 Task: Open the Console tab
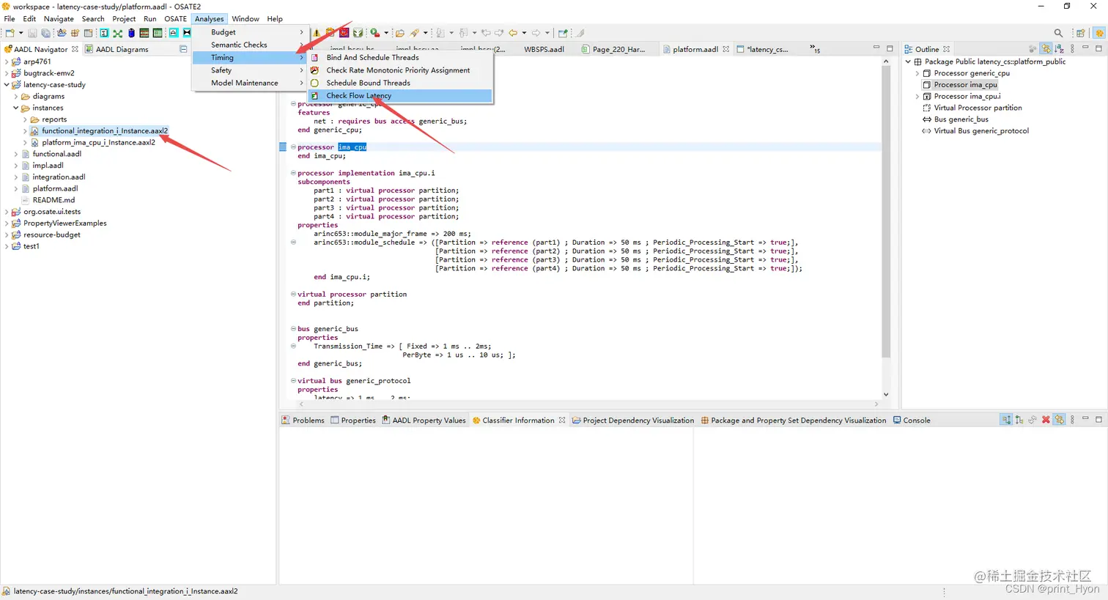tap(912, 421)
